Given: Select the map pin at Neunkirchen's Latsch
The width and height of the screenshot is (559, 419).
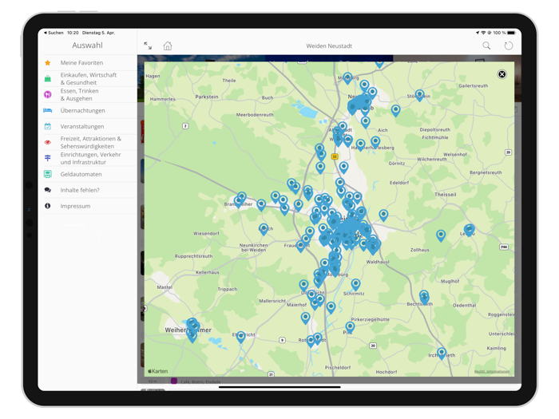Looking at the screenshot, I should (x=263, y=227).
